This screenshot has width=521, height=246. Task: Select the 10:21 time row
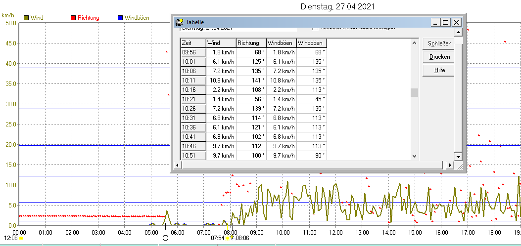click(x=193, y=99)
